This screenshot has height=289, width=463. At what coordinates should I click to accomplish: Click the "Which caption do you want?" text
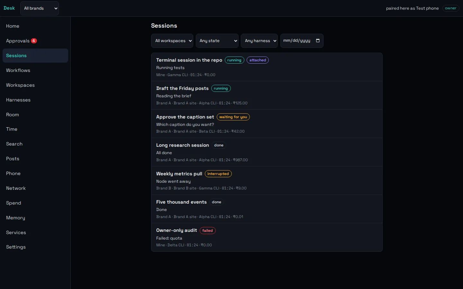pyautogui.click(x=185, y=125)
